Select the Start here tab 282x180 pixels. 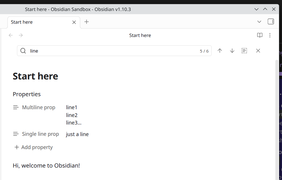pos(37,22)
